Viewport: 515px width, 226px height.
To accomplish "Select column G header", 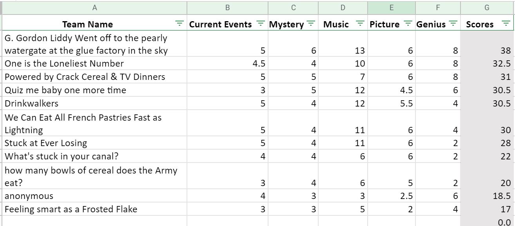I will tap(488, 7).
